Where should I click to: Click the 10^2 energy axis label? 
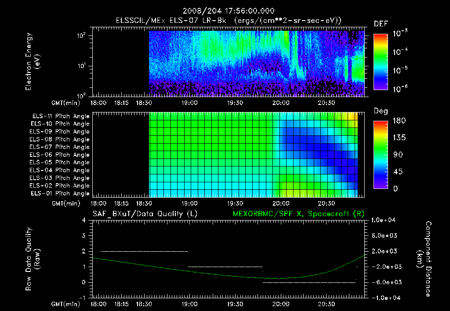tap(81, 36)
